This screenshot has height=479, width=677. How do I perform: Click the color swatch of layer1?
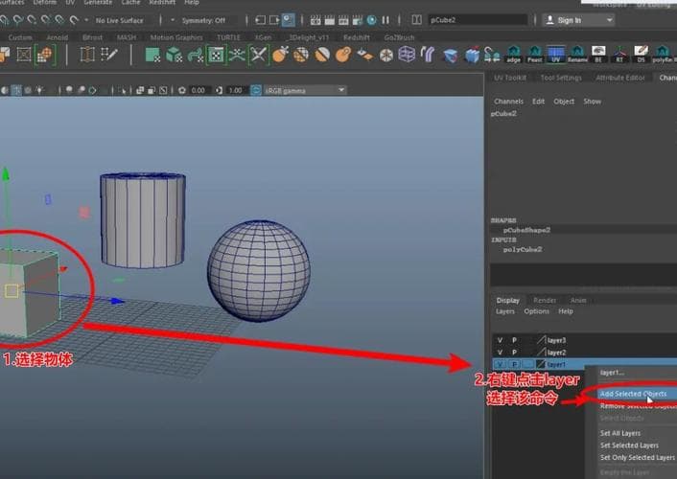pyautogui.click(x=541, y=365)
